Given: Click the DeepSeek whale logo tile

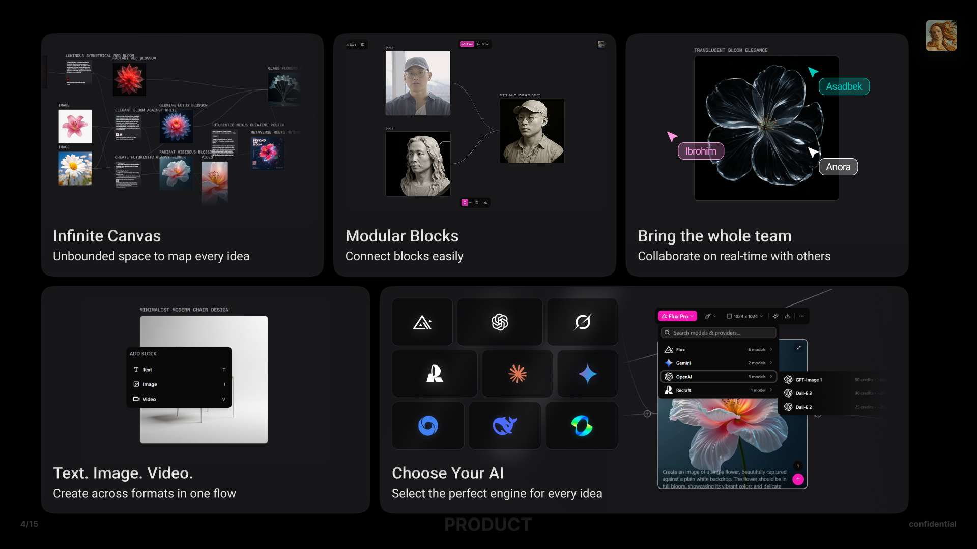Looking at the screenshot, I should [x=505, y=425].
